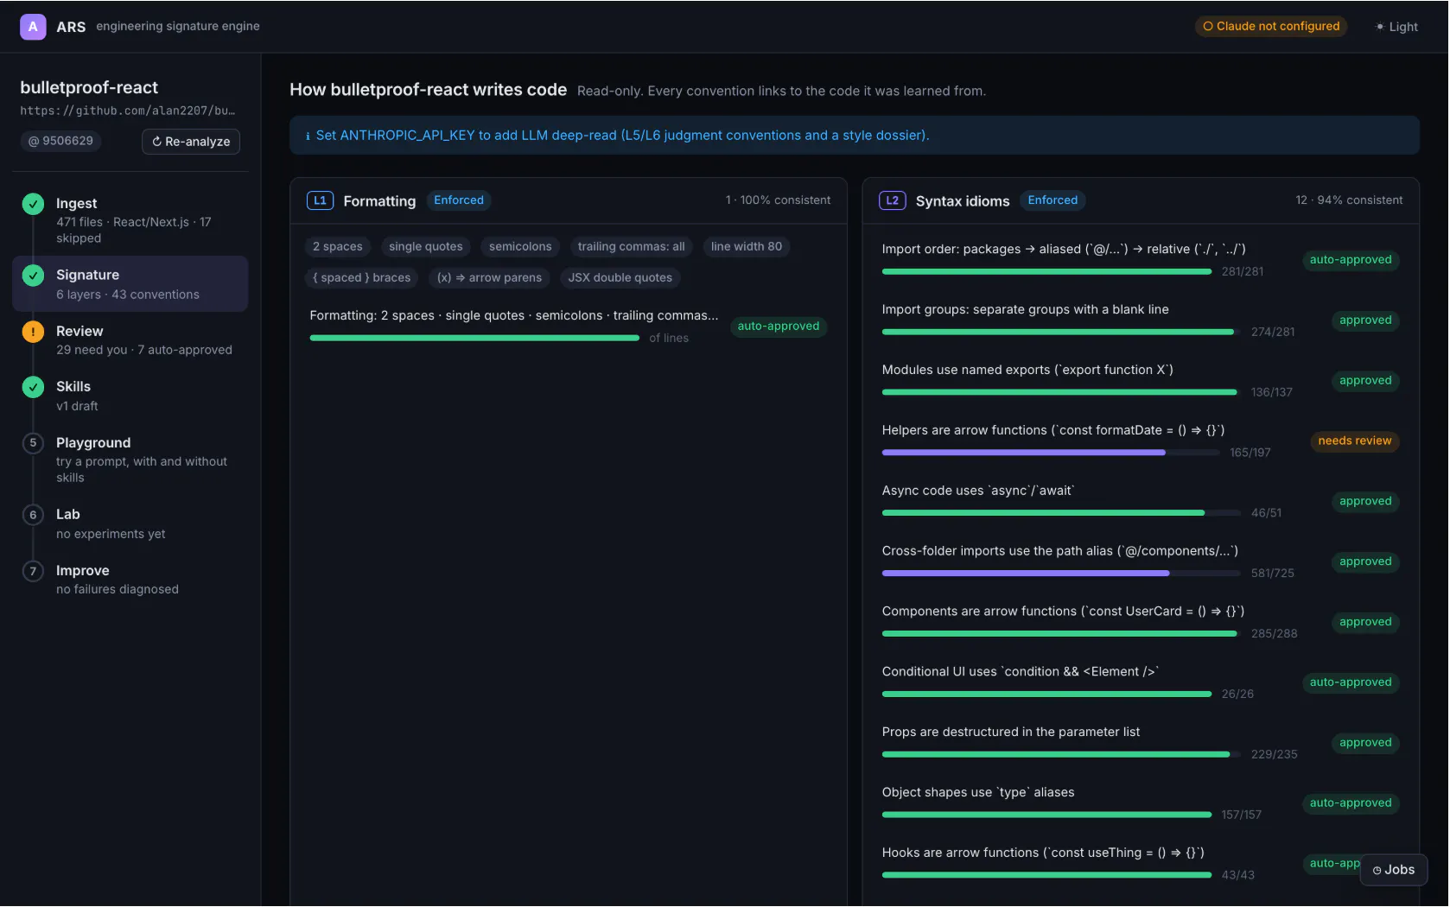Click the Playground step number 5 circle
This screenshot has height=907, width=1450.
point(33,443)
